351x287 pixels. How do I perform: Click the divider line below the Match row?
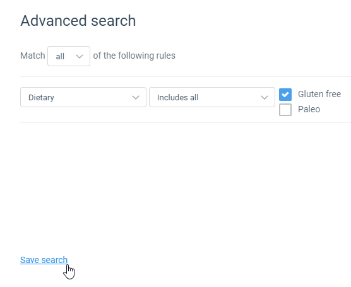[186, 76]
